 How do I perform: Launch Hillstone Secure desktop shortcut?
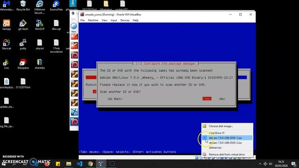pos(40,7)
